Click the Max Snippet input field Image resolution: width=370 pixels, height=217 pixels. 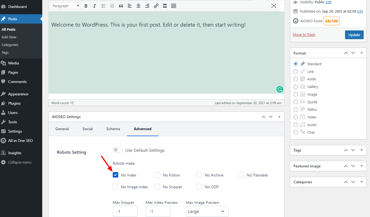[x=125, y=211]
